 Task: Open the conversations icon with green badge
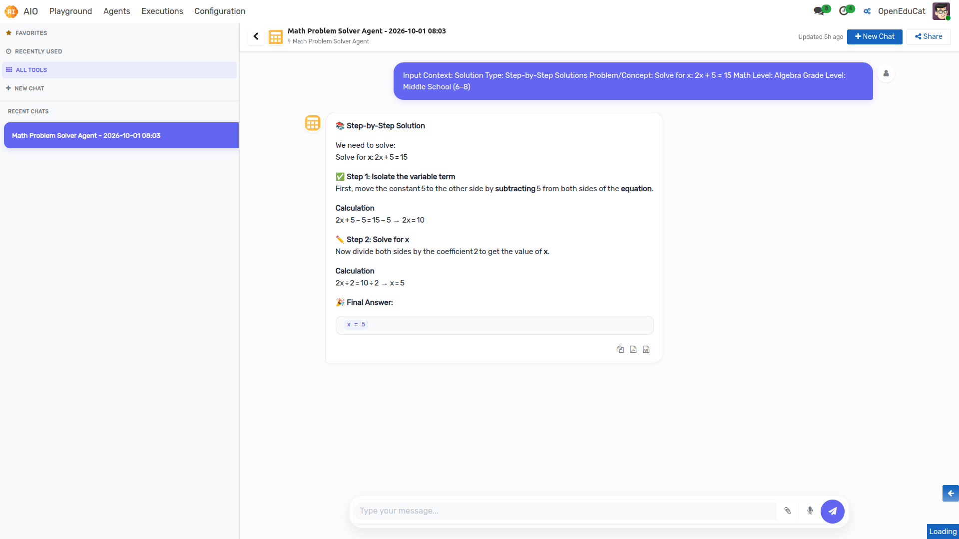point(821,10)
